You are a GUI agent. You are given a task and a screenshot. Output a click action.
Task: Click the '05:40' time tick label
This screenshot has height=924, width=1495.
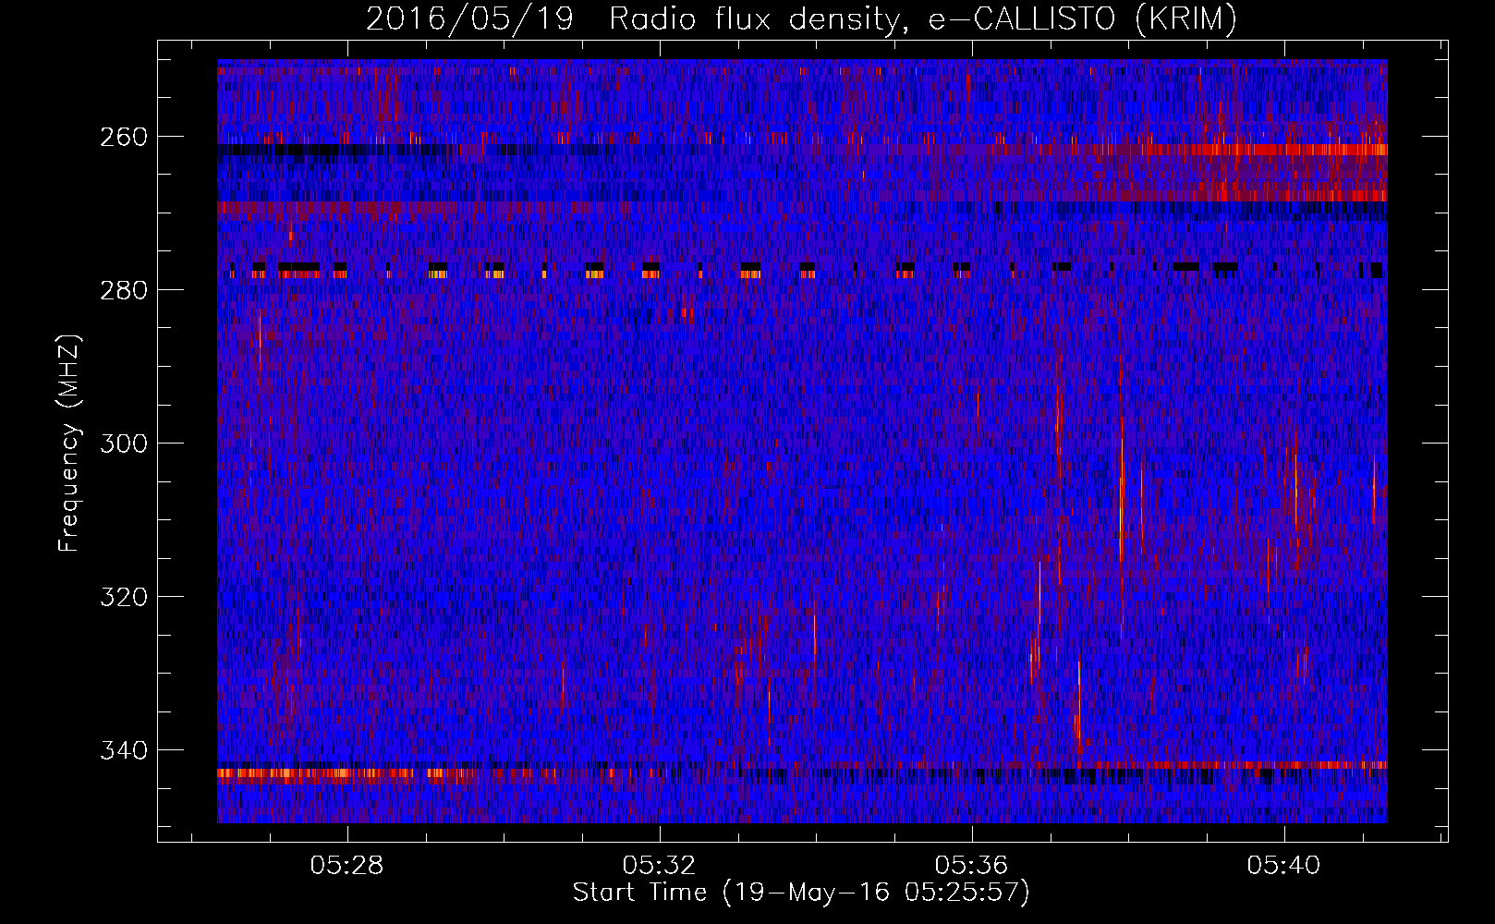click(1284, 866)
